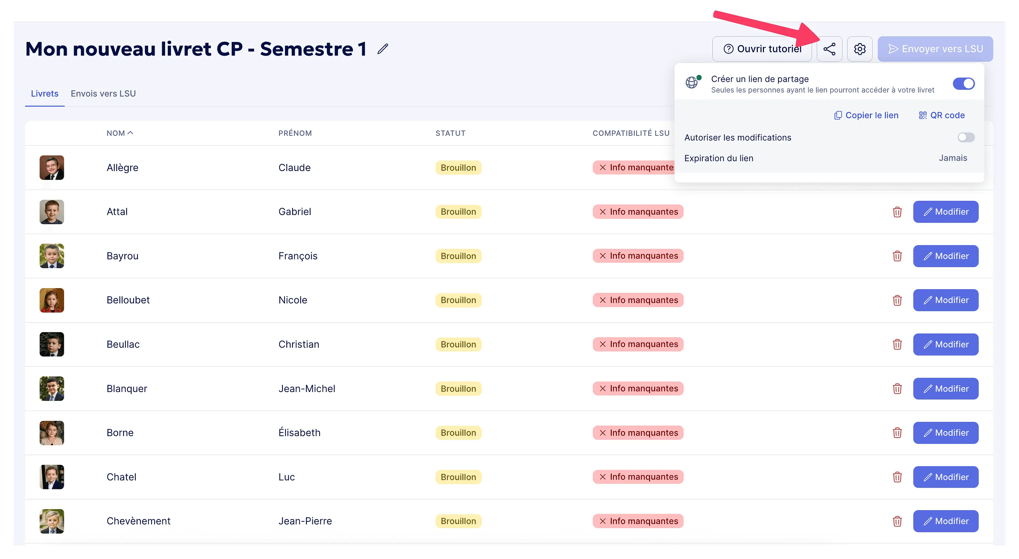Click Modifier for Chevènement Jean-Pierre

click(x=945, y=521)
